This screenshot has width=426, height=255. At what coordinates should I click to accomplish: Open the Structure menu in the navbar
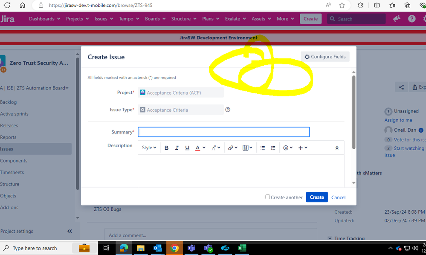(x=184, y=19)
